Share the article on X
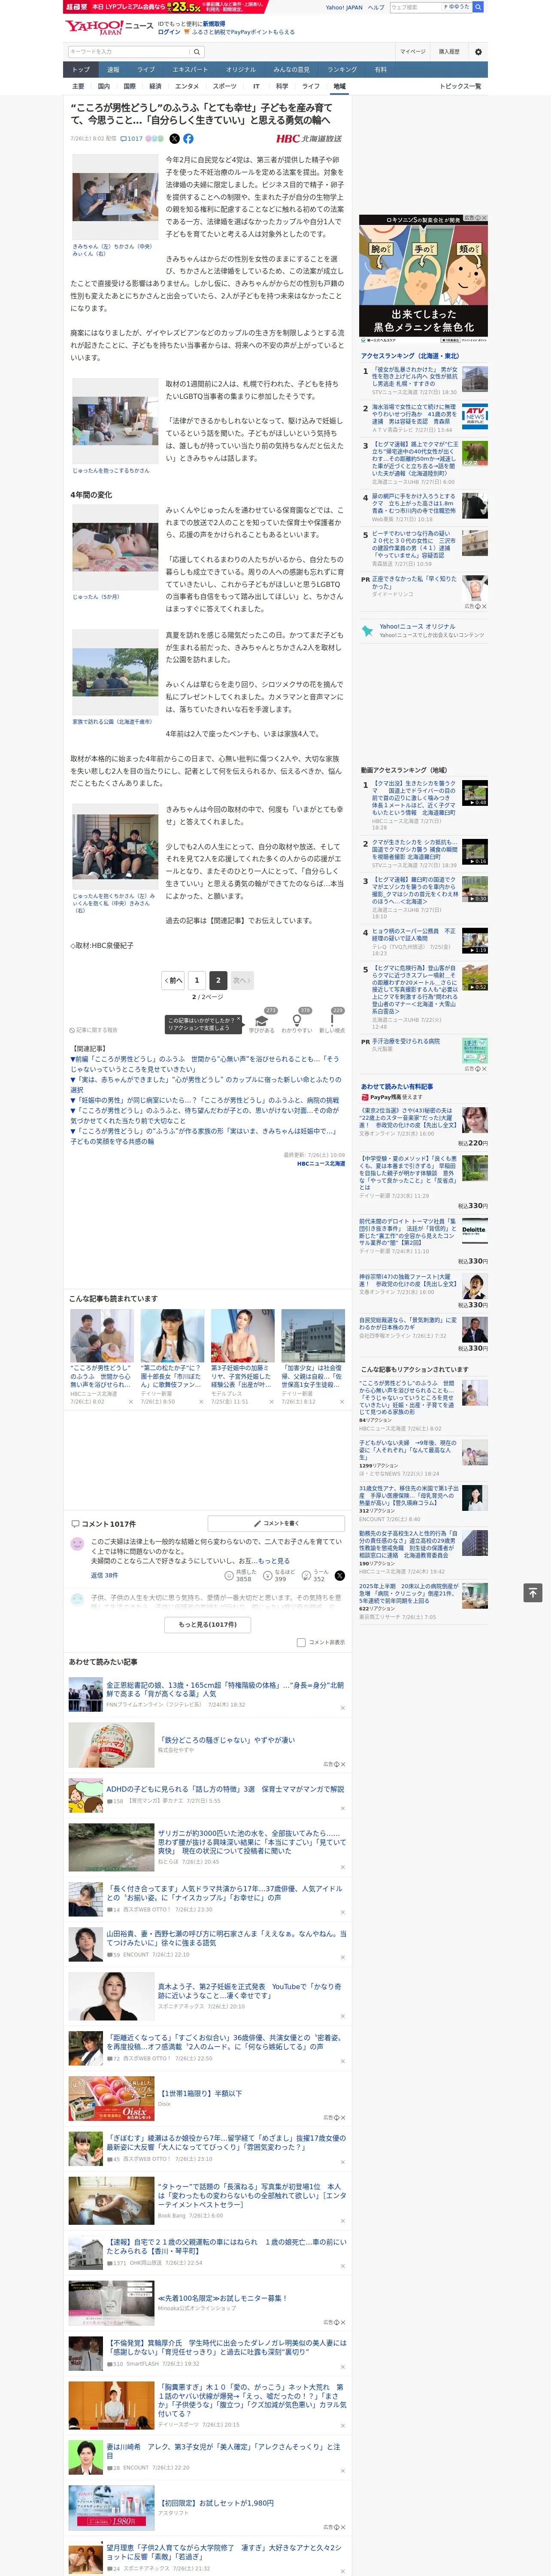The width and height of the screenshot is (551, 2576). coord(174,139)
